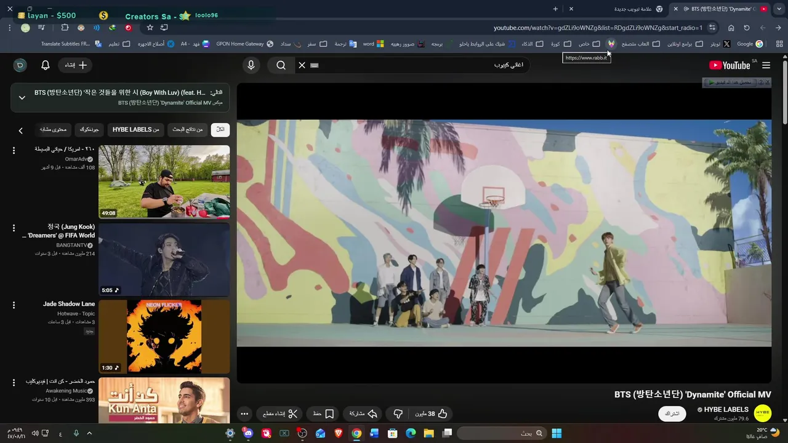Open options menu for OmarAdv video
788x443 pixels.
14,150
